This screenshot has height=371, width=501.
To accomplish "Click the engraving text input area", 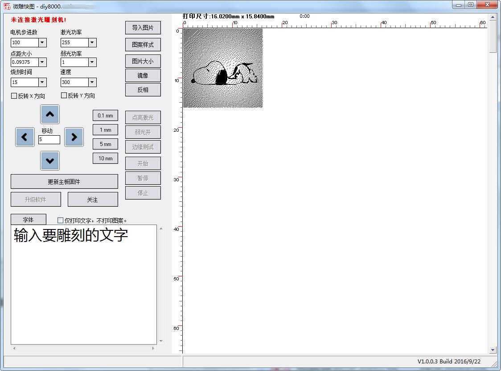I will click(x=84, y=284).
